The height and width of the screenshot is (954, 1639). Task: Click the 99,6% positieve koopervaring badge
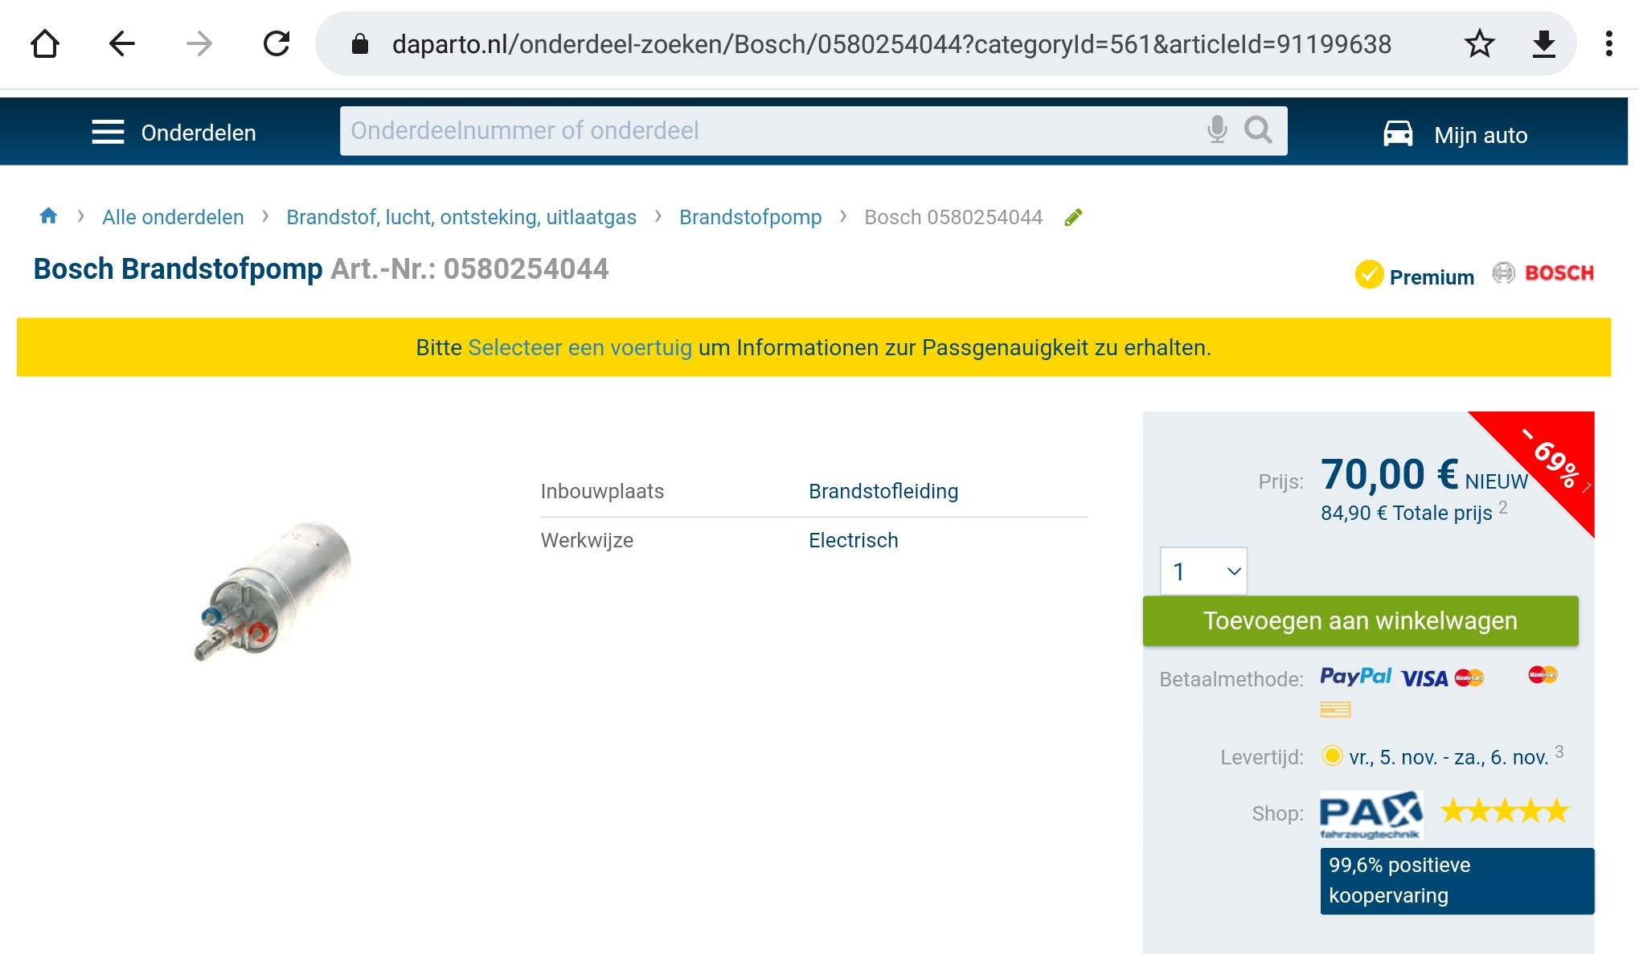[x=1457, y=881]
